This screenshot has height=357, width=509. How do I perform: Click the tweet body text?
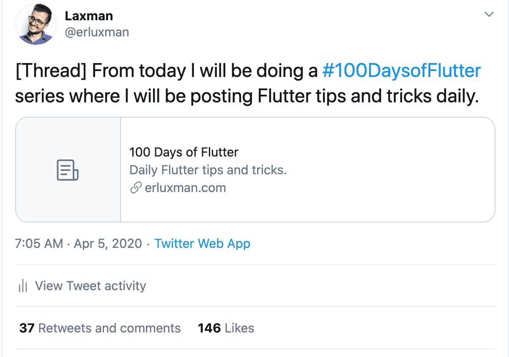pyautogui.click(x=248, y=84)
